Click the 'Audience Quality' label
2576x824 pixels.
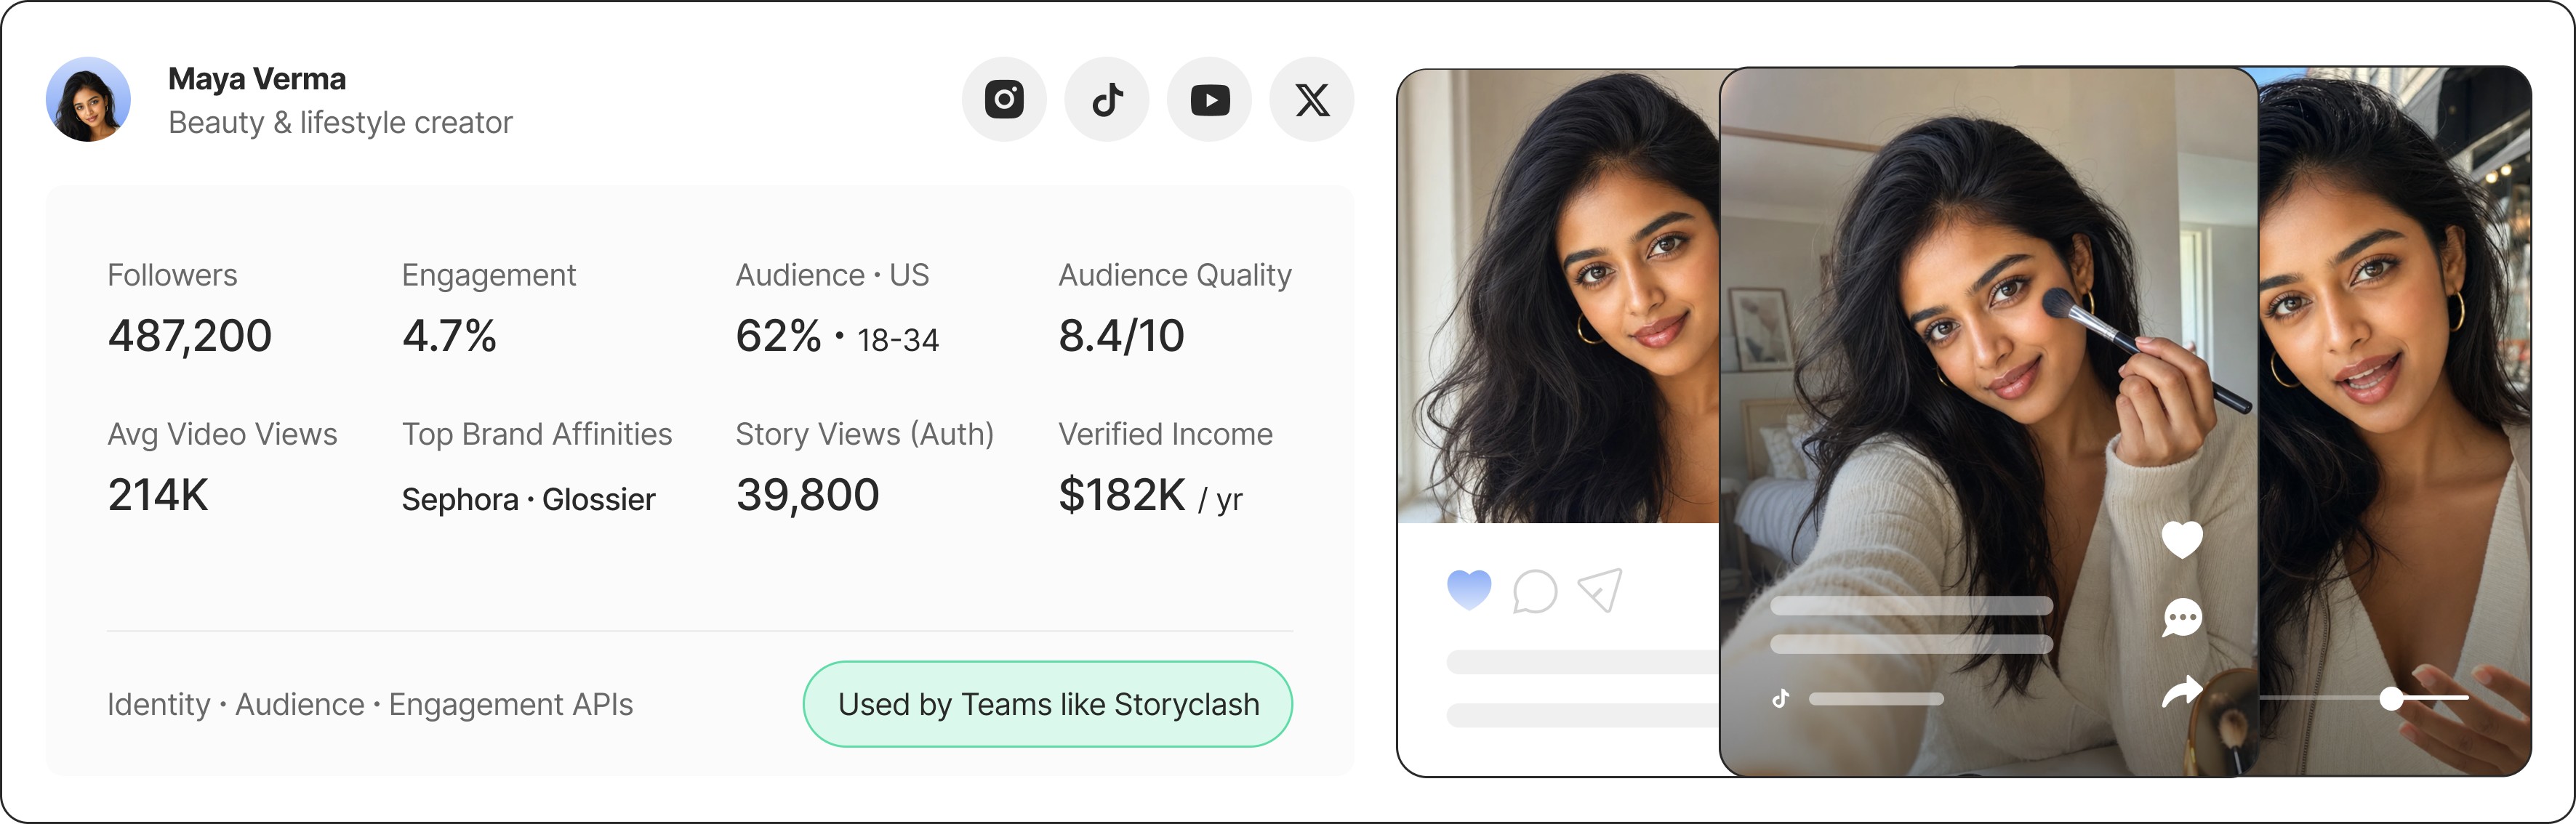coord(1175,275)
